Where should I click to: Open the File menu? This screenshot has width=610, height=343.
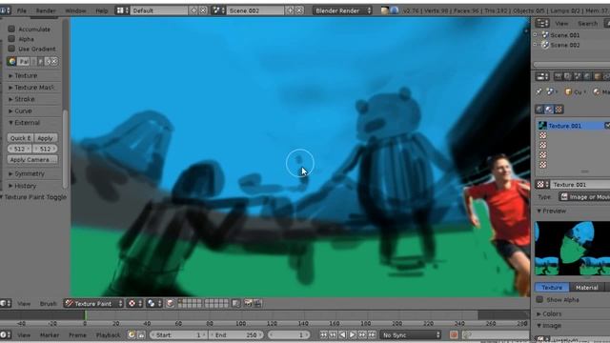click(22, 10)
